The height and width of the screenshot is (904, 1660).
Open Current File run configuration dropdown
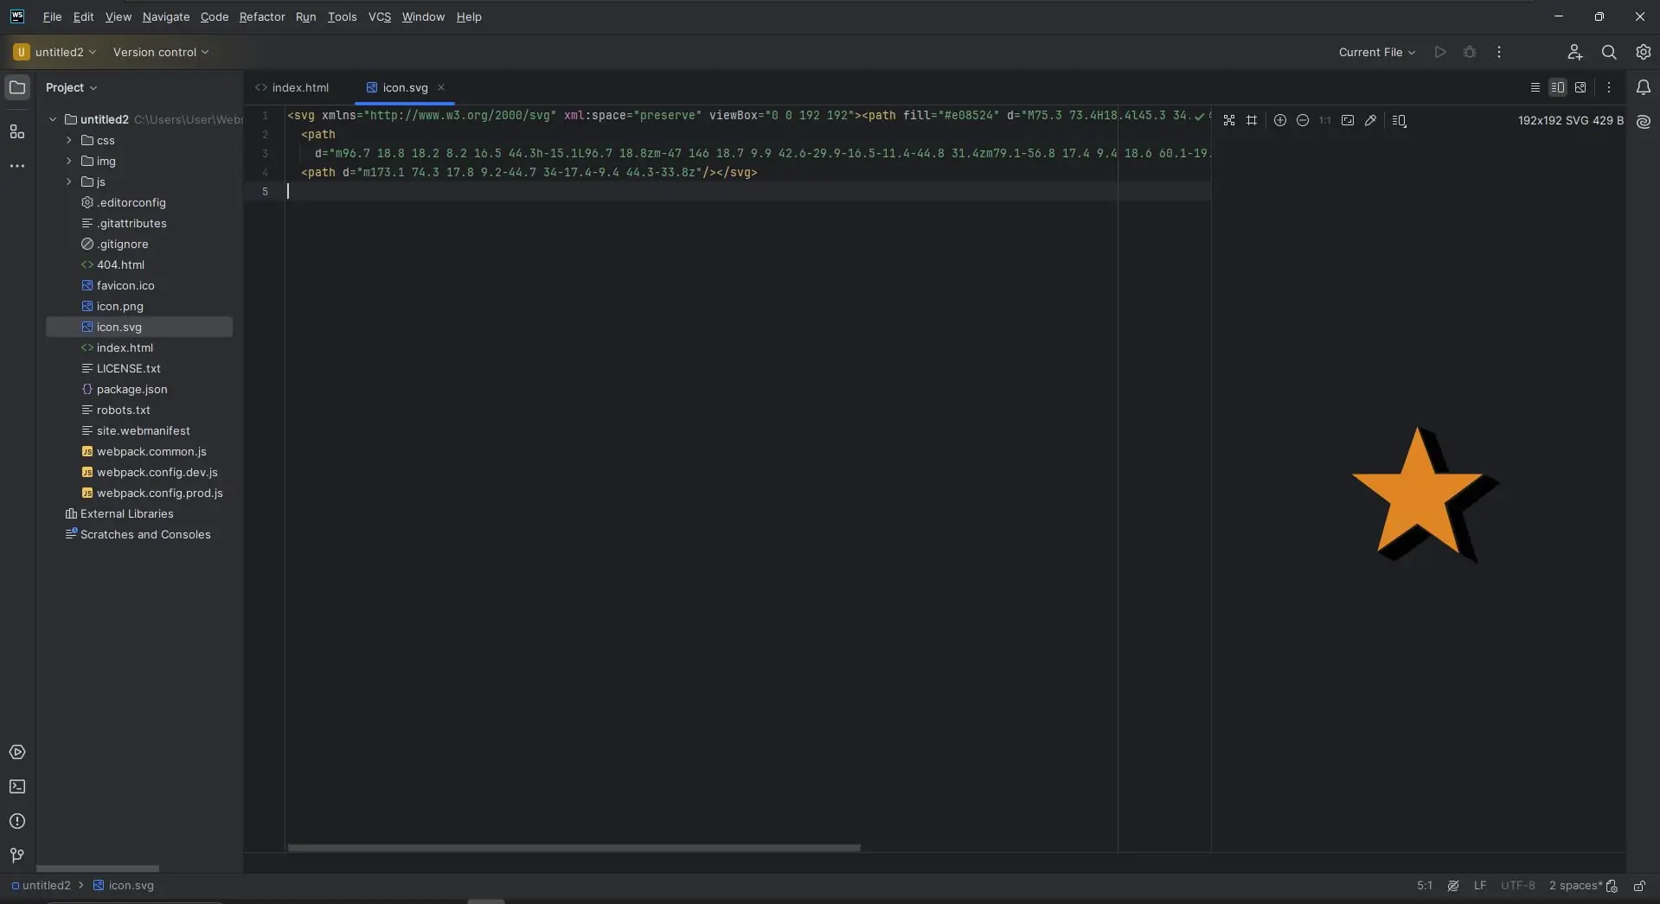[1377, 52]
